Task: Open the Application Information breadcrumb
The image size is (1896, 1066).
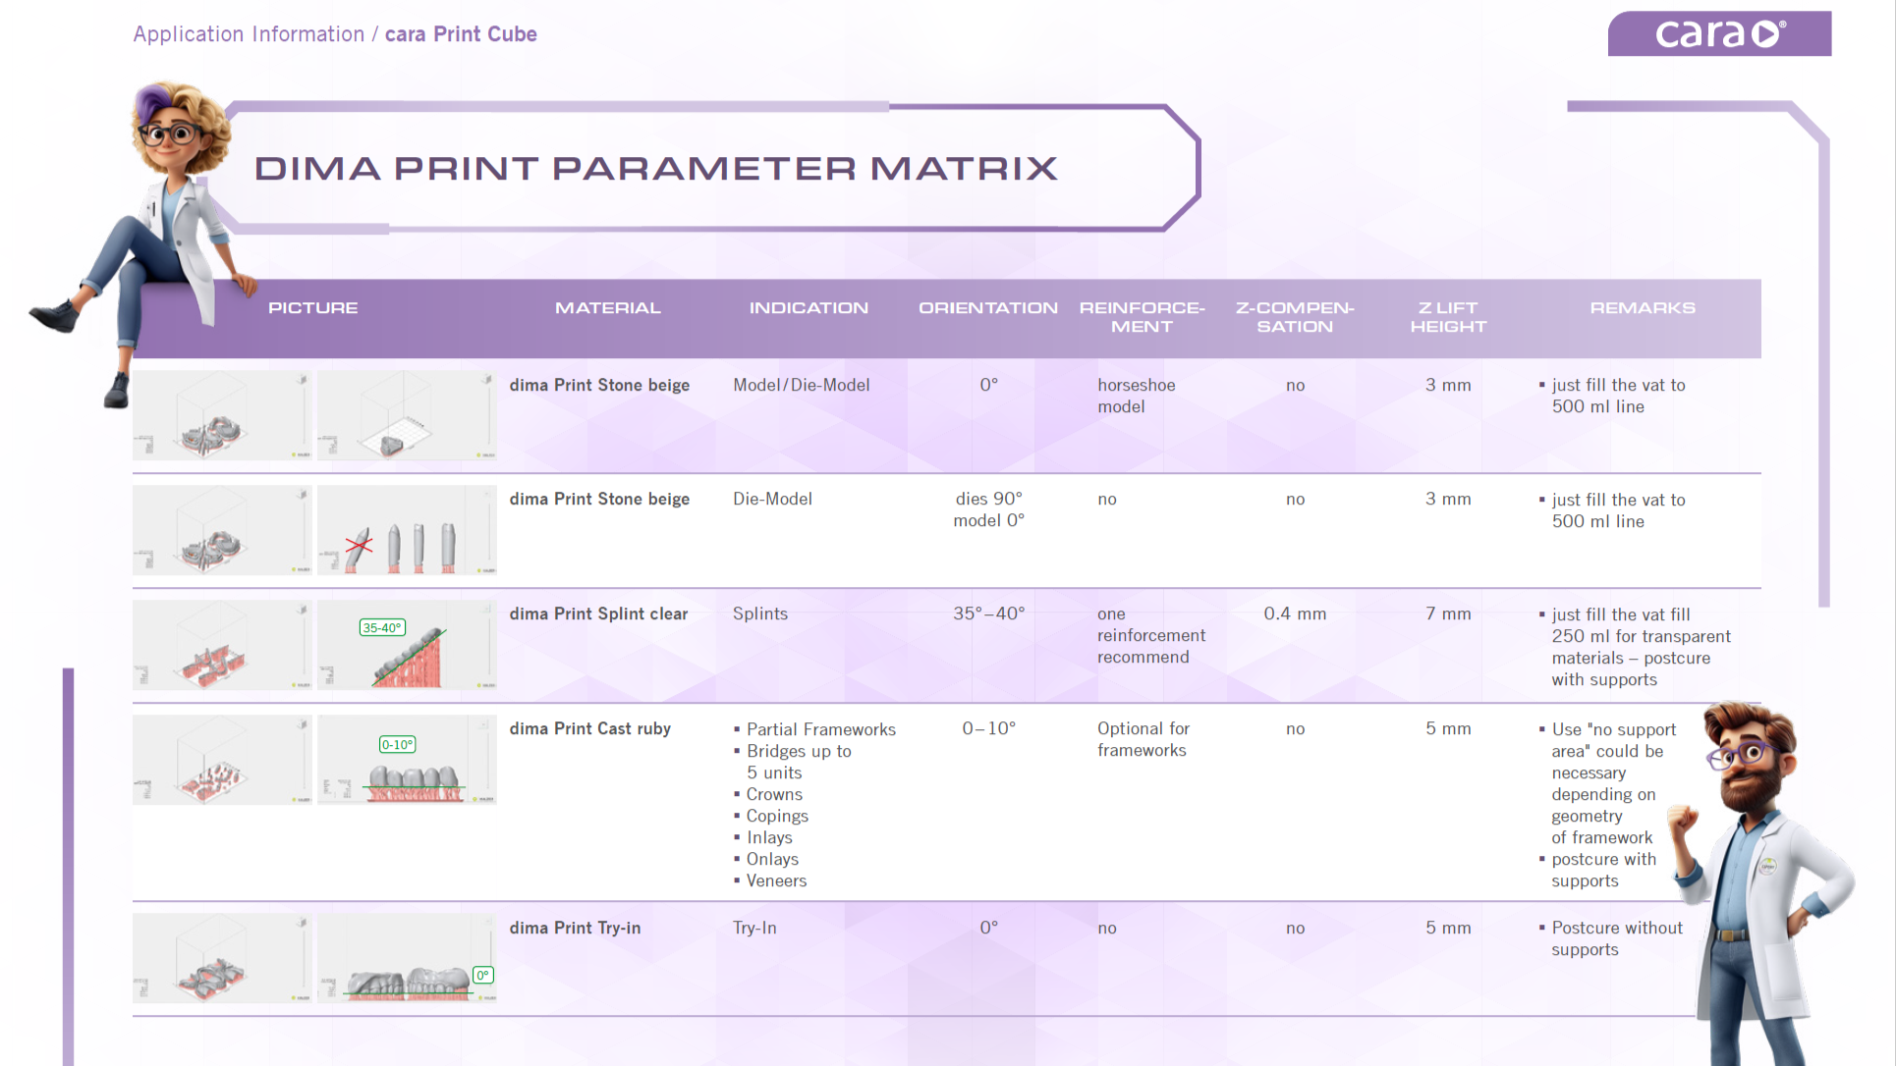Action: [x=248, y=33]
